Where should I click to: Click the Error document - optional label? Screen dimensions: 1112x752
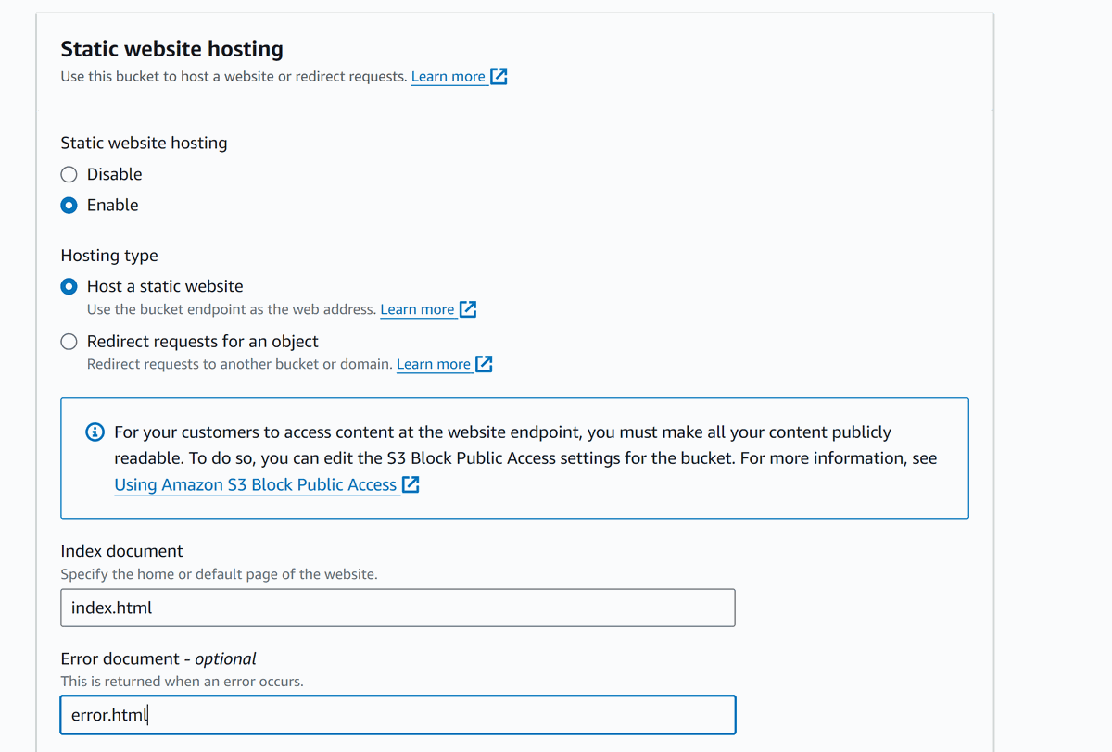(158, 658)
